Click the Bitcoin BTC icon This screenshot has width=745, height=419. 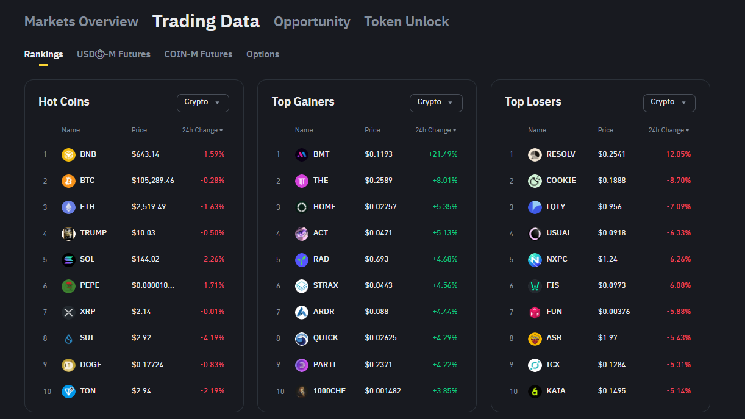(x=68, y=181)
